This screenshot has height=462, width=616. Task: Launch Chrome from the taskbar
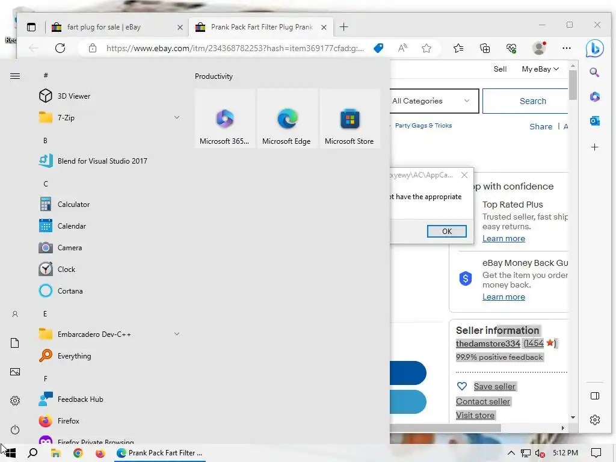78,453
